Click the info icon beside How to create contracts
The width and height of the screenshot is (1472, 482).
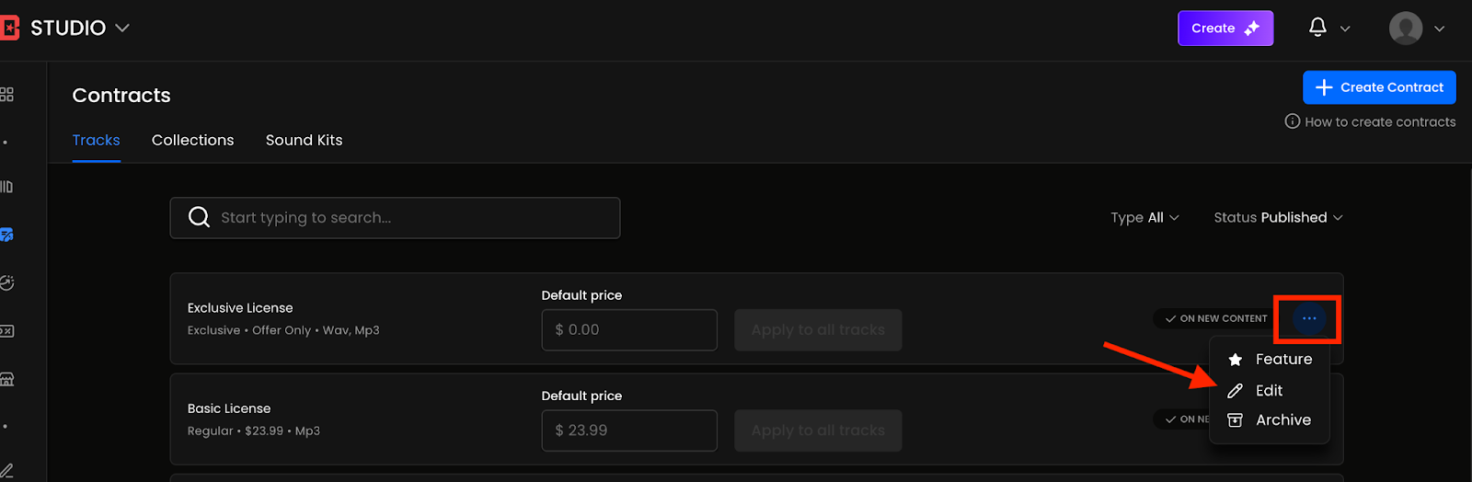point(1292,121)
